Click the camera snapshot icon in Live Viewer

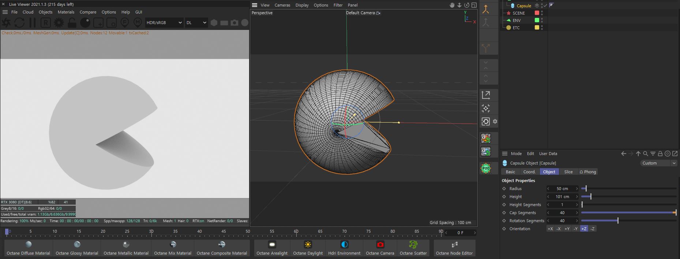click(234, 23)
